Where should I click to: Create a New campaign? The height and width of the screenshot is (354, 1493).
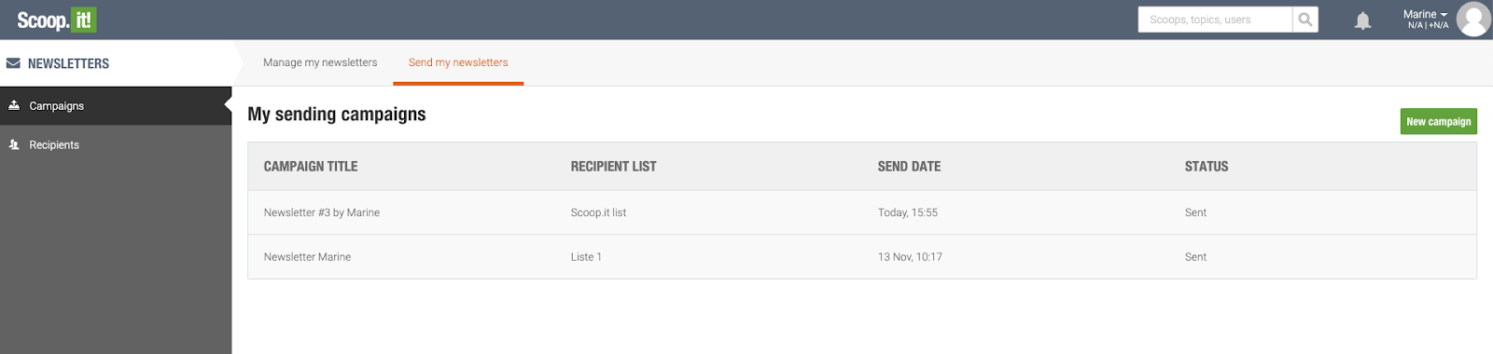click(x=1438, y=121)
